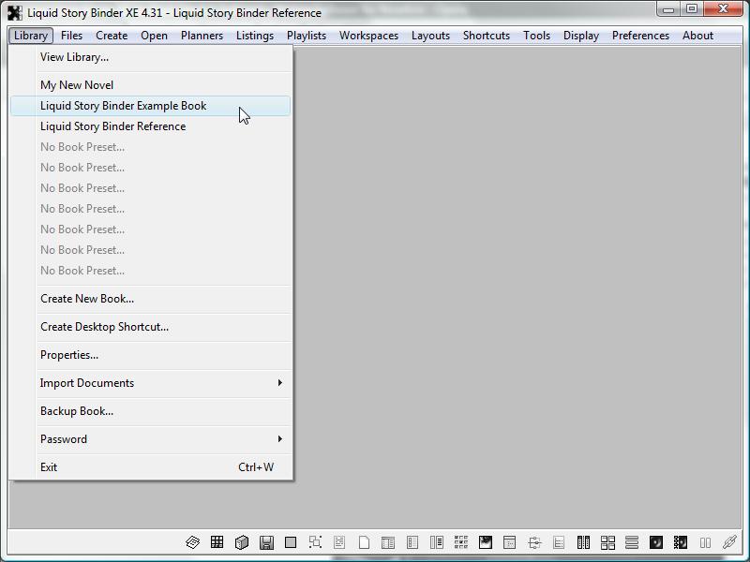Click the quill pen icon at far right
750x562 pixels.
[x=729, y=542]
